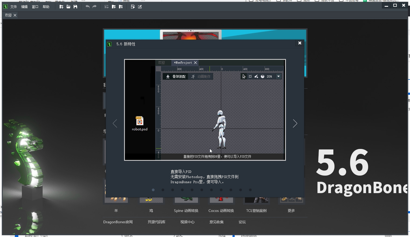Open the 文件 menu
410x237 pixels.
pos(13,7)
